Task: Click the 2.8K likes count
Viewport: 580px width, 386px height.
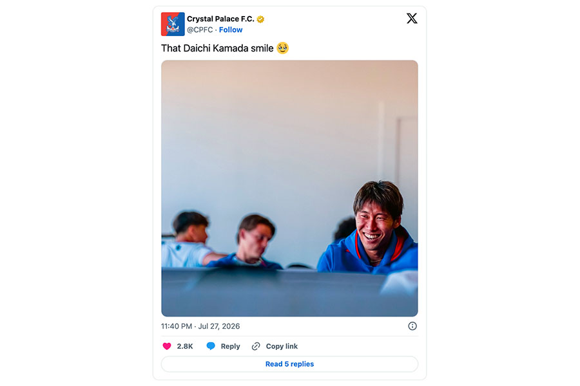Action: [185, 346]
